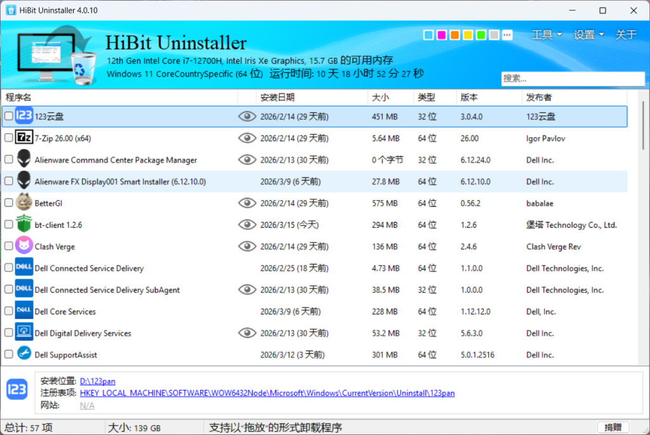This screenshot has height=435, width=650.
Task: Click the ... button to show more colors
Action: [x=507, y=35]
